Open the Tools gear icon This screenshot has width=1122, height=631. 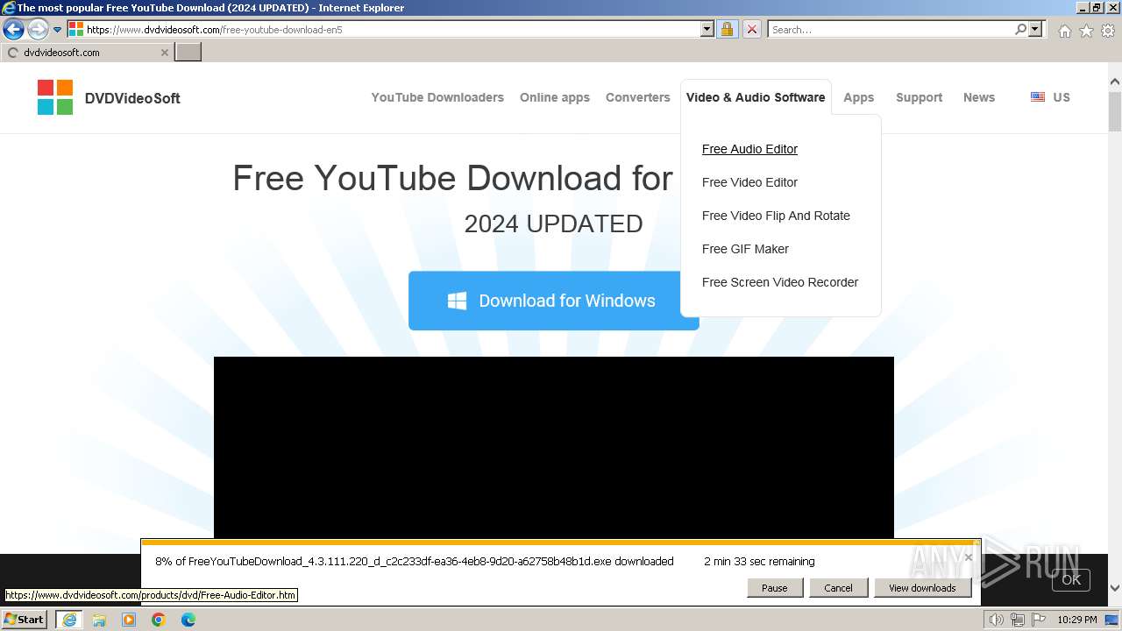pyautogui.click(x=1108, y=31)
